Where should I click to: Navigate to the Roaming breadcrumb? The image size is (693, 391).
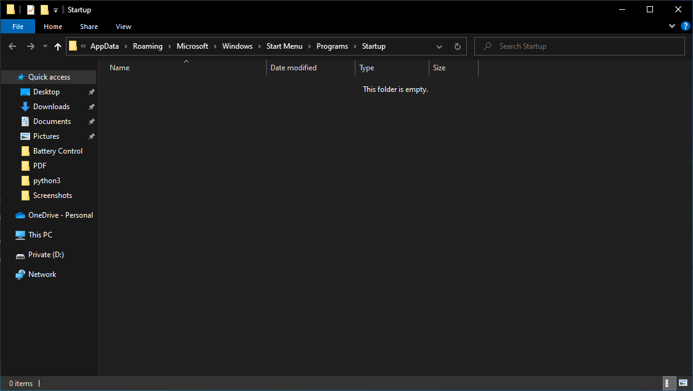147,46
